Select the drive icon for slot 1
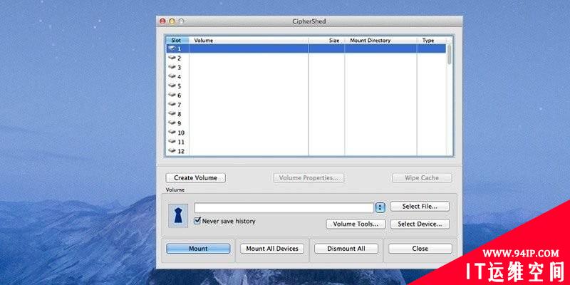Image resolution: width=570 pixels, height=285 pixels. (172, 48)
